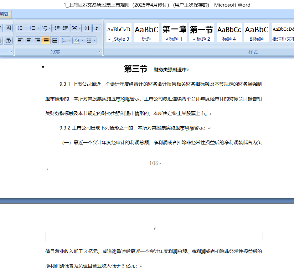
Task: Switch to the 视图 ribbon tab
Action: click(x=4, y=14)
